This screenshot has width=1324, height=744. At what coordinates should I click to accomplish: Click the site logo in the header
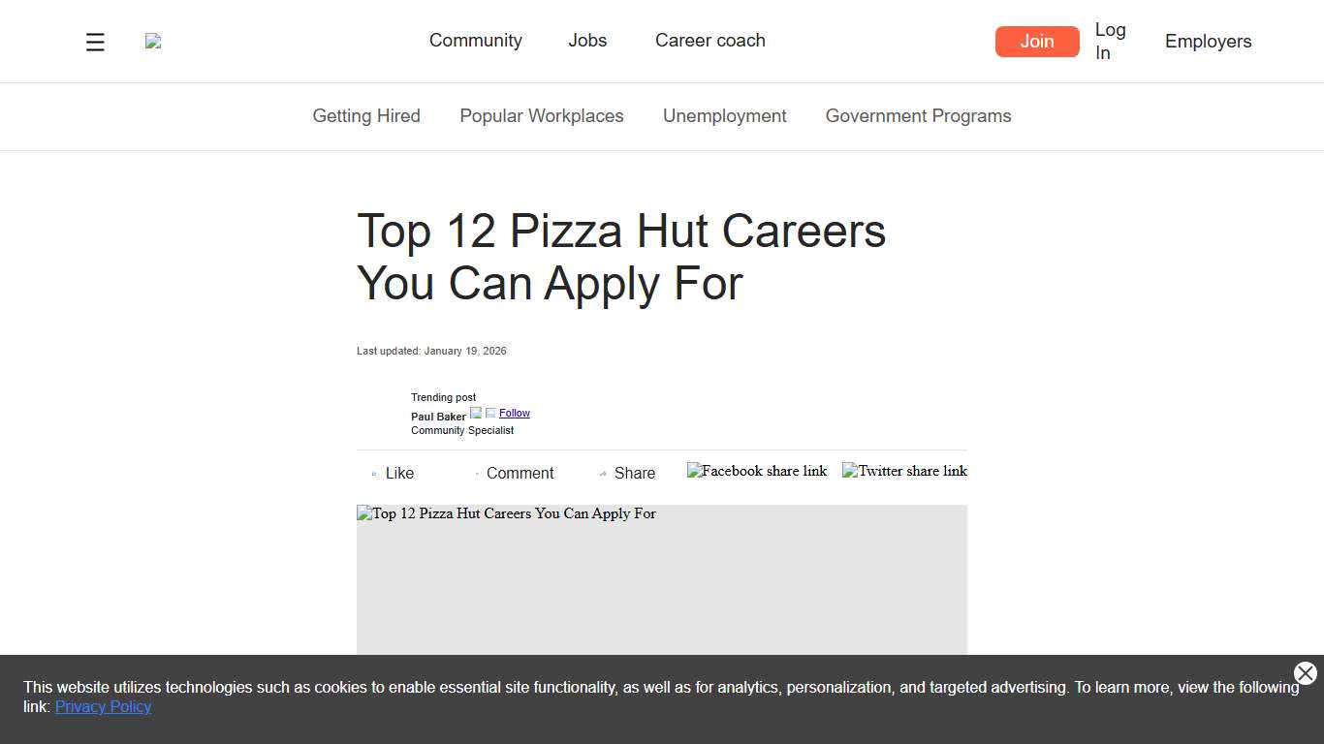pyautogui.click(x=152, y=41)
